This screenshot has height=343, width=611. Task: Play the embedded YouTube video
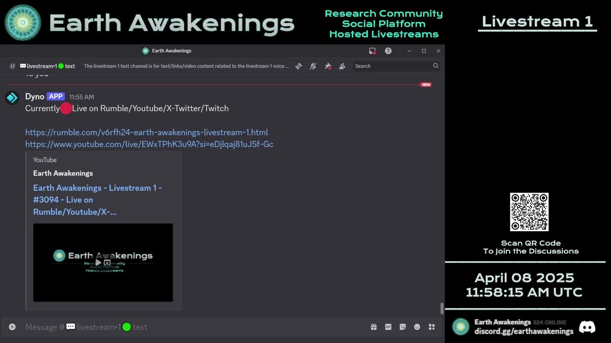point(98,262)
